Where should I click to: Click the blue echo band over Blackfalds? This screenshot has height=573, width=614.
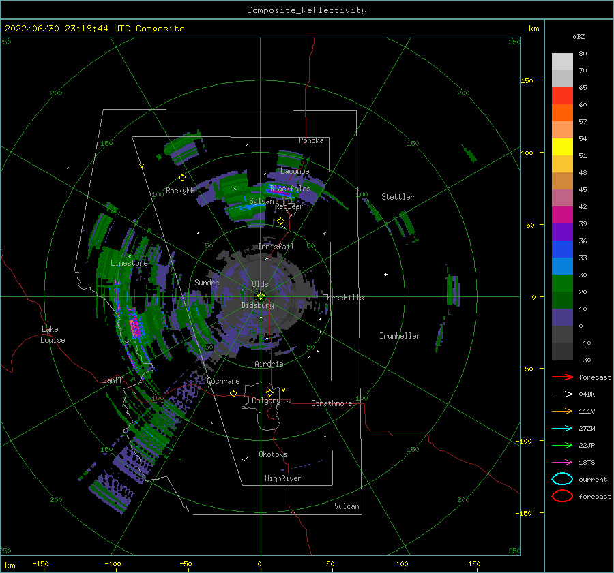pyautogui.click(x=281, y=191)
